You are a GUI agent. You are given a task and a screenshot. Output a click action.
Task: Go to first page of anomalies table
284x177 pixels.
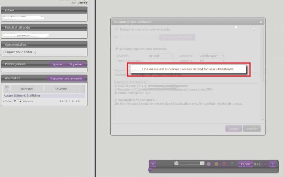(61, 101)
